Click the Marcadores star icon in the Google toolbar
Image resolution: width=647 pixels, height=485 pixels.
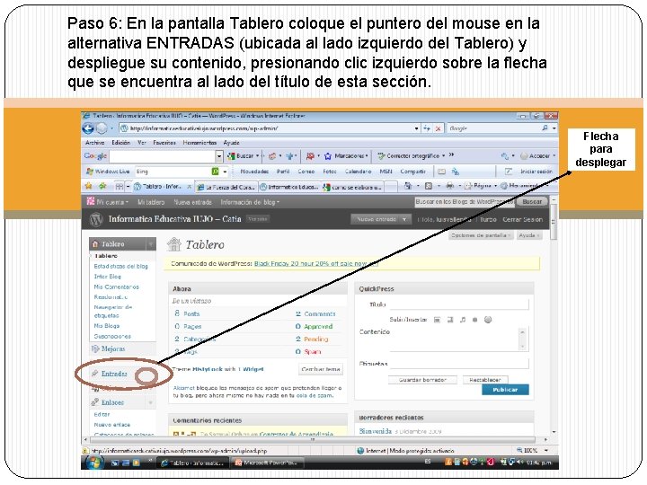(328, 156)
